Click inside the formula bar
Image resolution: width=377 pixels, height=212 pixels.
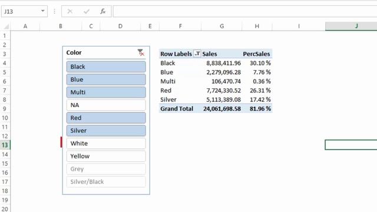click(x=245, y=11)
